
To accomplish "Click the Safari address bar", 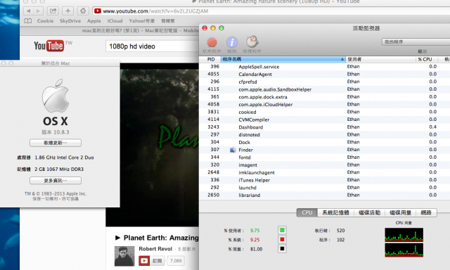I will coord(271,11).
